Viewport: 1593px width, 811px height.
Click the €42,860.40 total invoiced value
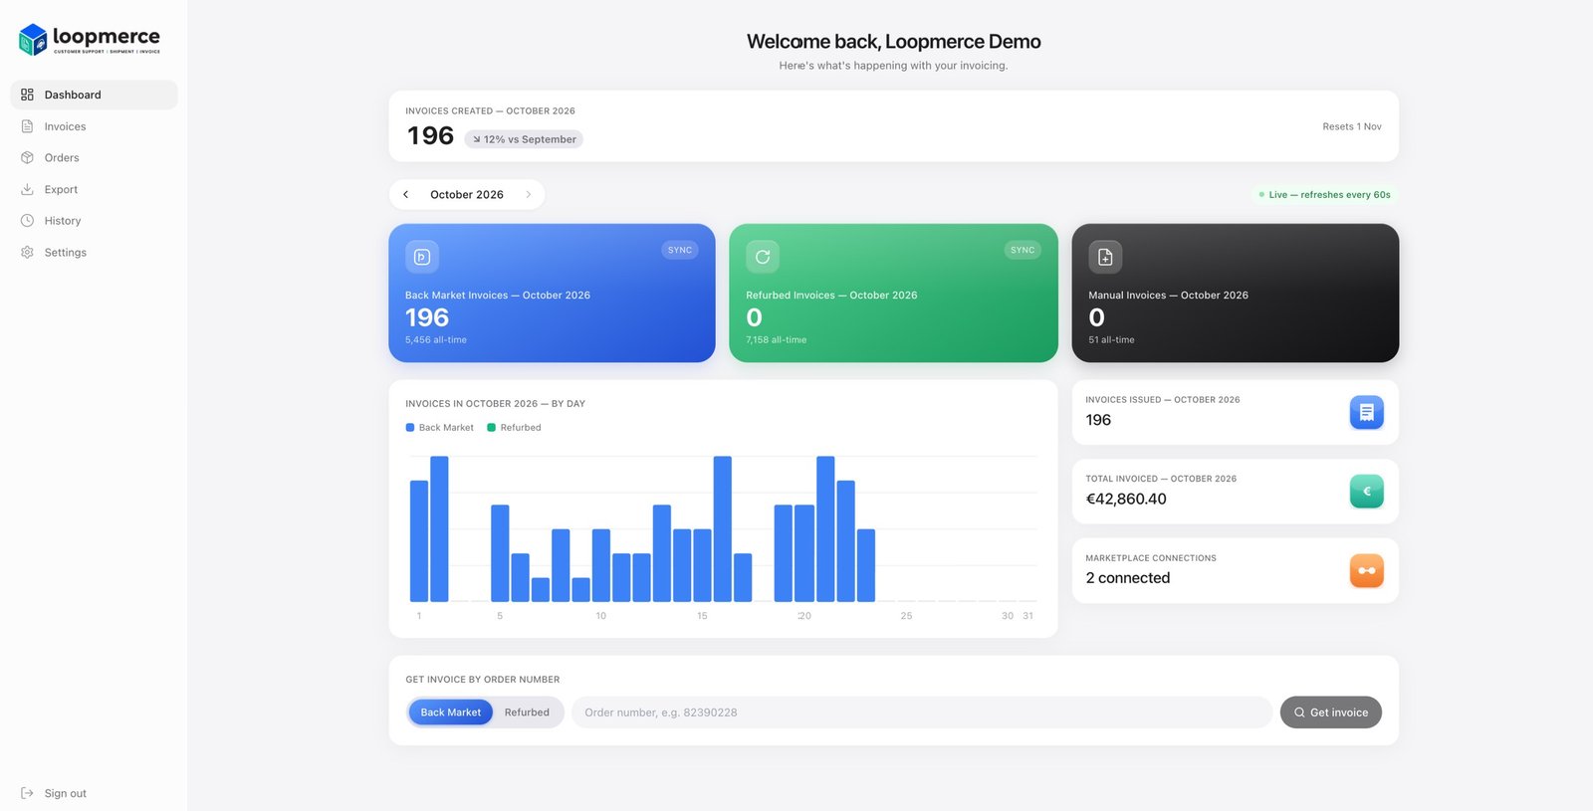[x=1126, y=500]
